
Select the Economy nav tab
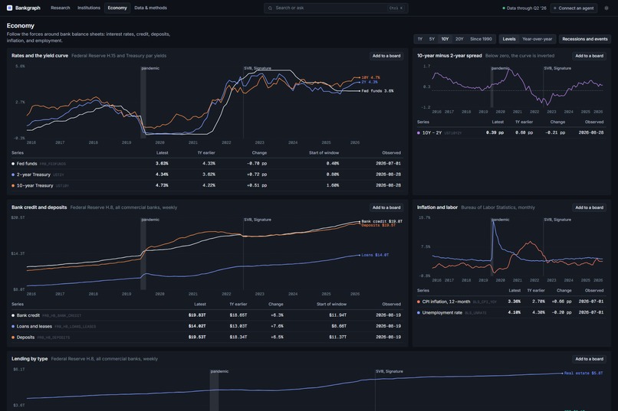tap(117, 8)
